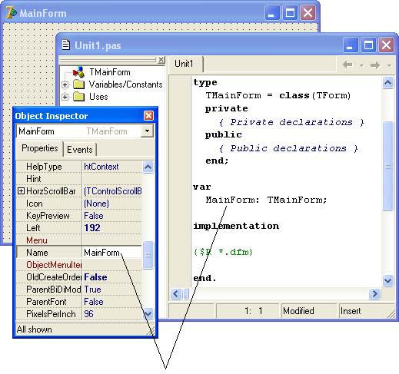
Task: Click the Modified status bar panel
Action: click(309, 311)
